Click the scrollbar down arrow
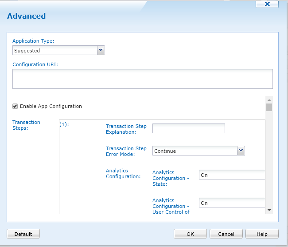Image resolution: width=288 pixels, height=247 pixels. click(x=269, y=209)
